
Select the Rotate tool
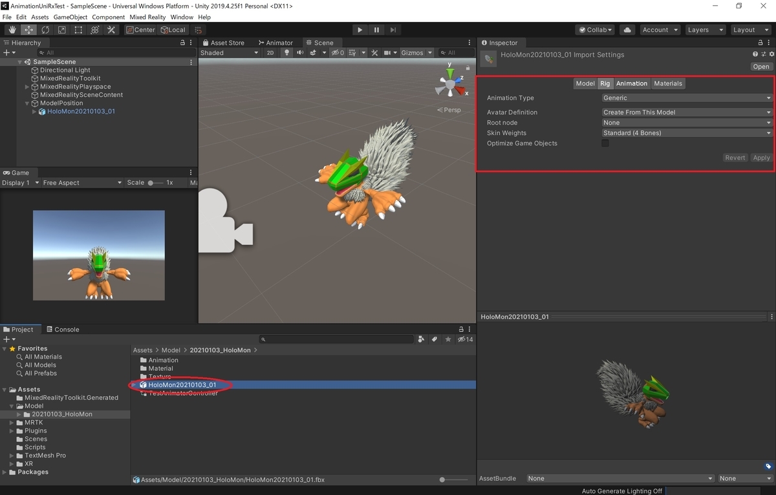pyautogui.click(x=45, y=30)
